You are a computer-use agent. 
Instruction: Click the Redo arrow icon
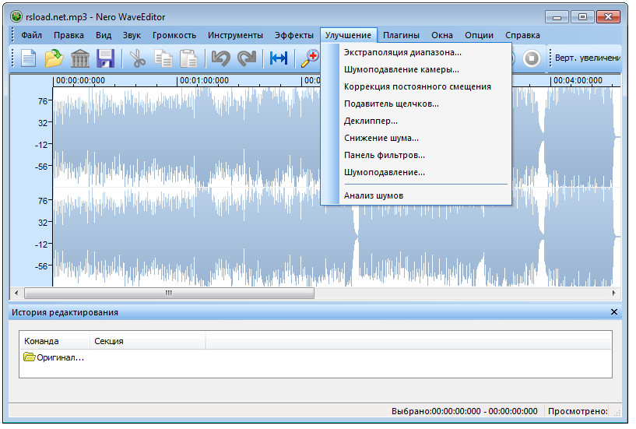pos(247,58)
